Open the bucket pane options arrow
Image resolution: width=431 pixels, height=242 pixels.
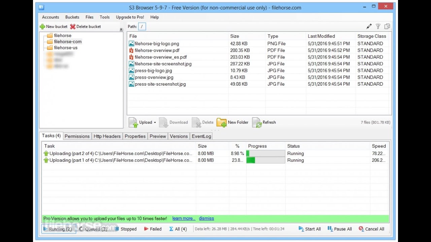point(121,30)
